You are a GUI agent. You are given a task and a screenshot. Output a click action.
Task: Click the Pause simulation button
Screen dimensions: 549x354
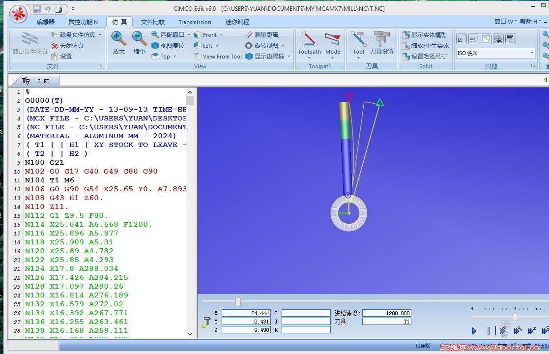[489, 330]
